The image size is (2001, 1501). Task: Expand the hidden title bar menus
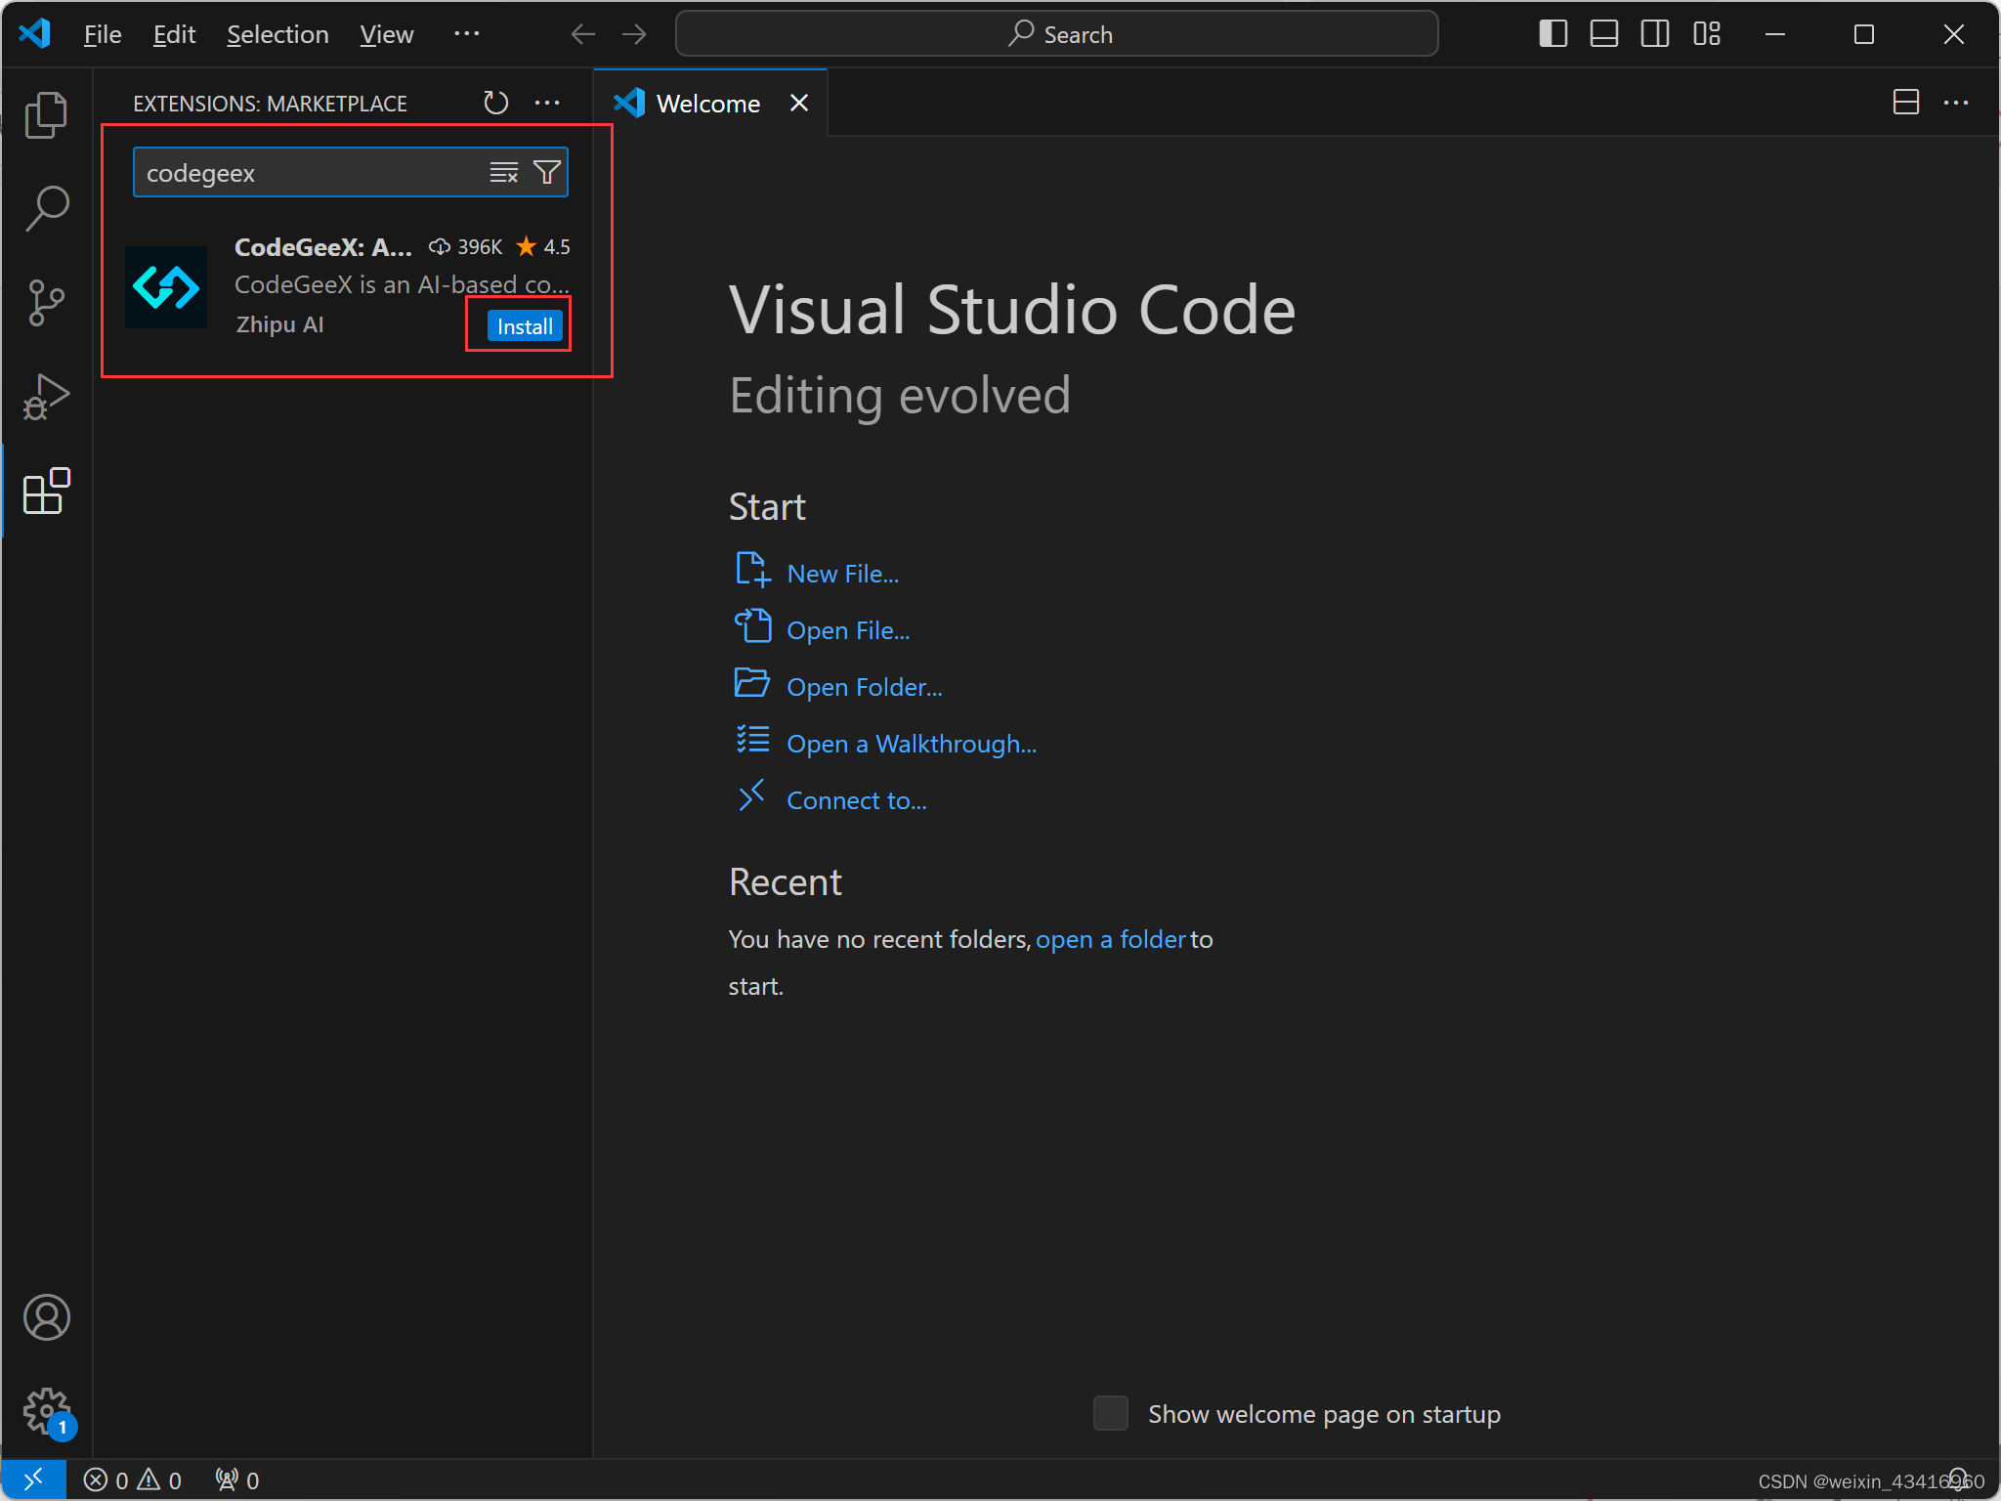(467, 34)
